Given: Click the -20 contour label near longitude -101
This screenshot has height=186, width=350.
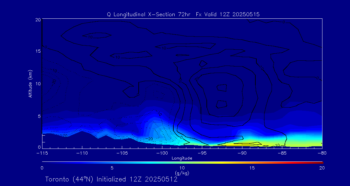Looking at the screenshot, I should tap(149, 139).
